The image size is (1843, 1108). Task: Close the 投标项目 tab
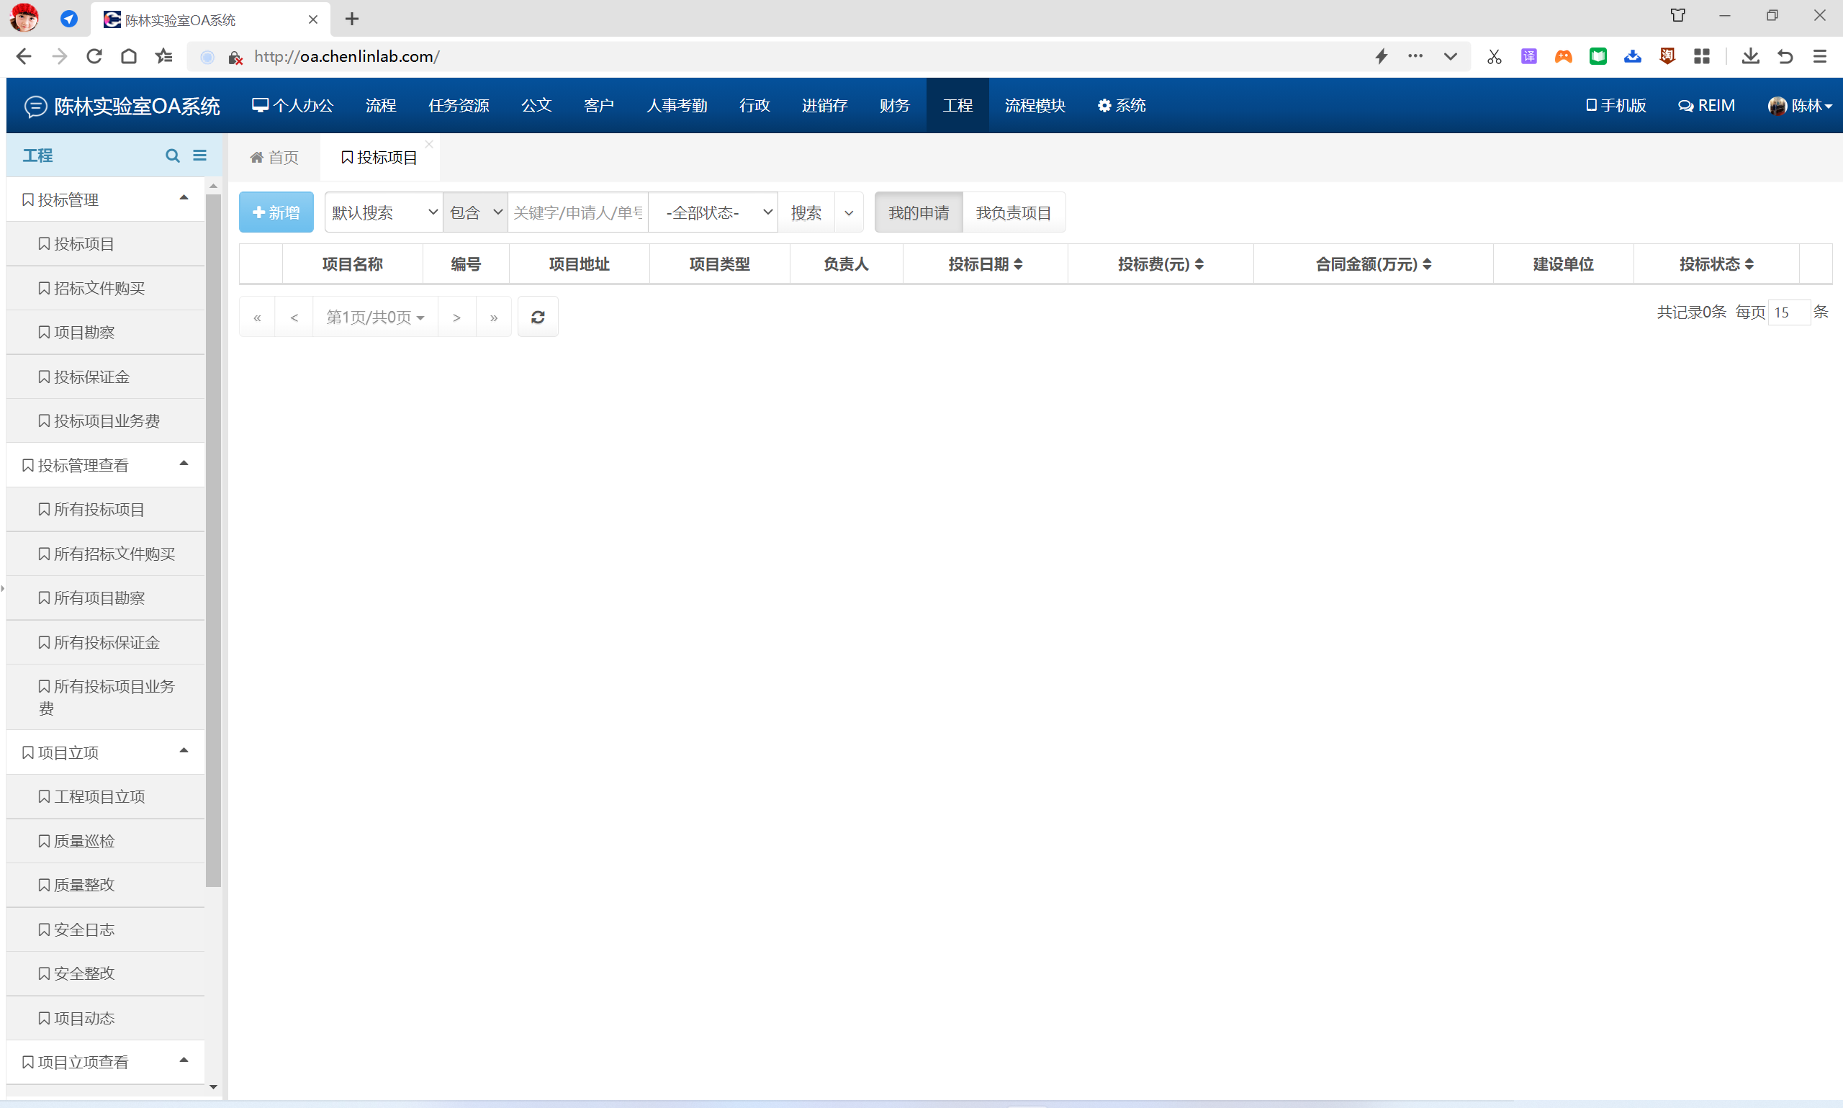tap(428, 144)
